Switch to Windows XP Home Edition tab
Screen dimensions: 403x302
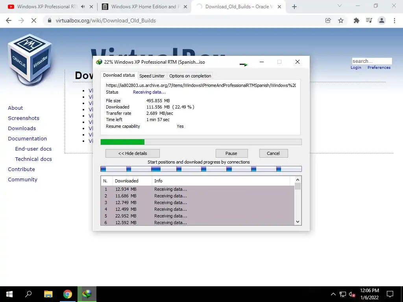click(144, 7)
